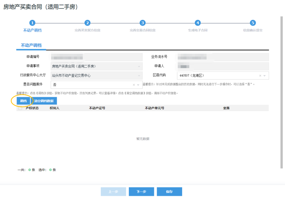Expand the 区县代码 dropdown arrow
The height and width of the screenshot is (200, 285).
click(265, 76)
